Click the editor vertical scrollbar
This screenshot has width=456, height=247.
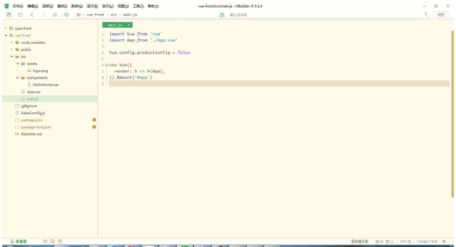point(452,114)
